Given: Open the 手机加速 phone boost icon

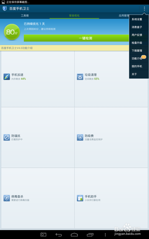Looking at the screenshot, I should (x=7, y=77).
